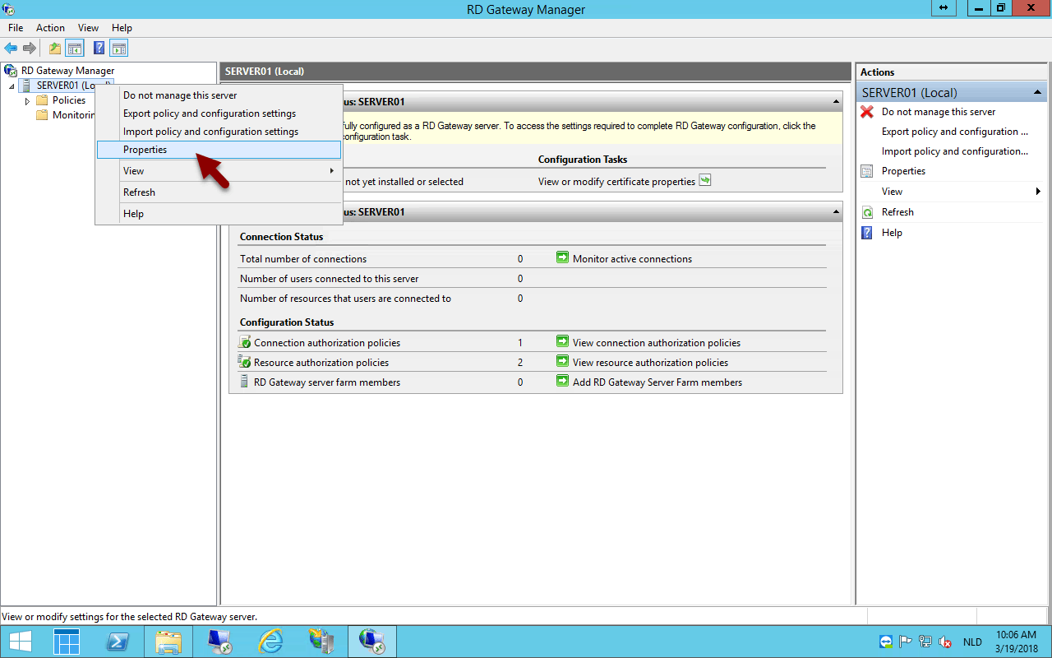Viewport: 1052px width, 658px height.
Task: Click the Remote Desktop taskbar icon next to Explorer
Action: coord(219,642)
